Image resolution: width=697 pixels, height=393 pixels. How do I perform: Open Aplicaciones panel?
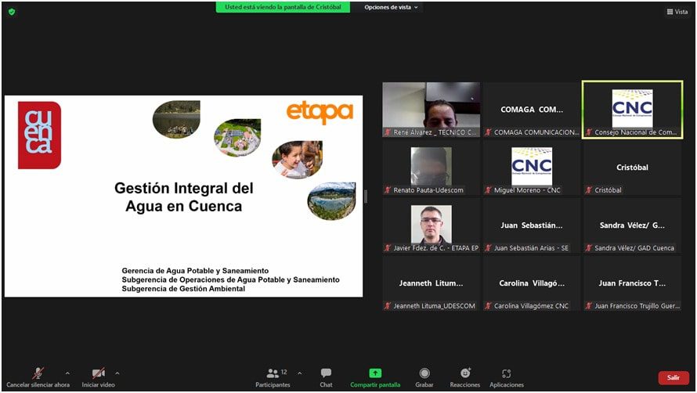point(507,377)
